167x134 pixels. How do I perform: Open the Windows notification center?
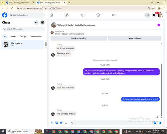click(163, 131)
